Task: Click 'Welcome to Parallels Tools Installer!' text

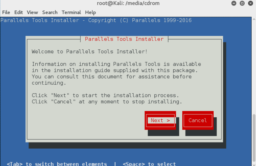Action: tap(89, 52)
